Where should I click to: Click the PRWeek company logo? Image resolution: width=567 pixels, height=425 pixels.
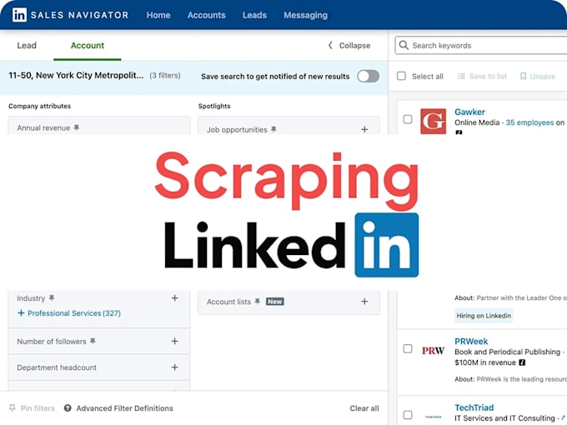point(434,351)
